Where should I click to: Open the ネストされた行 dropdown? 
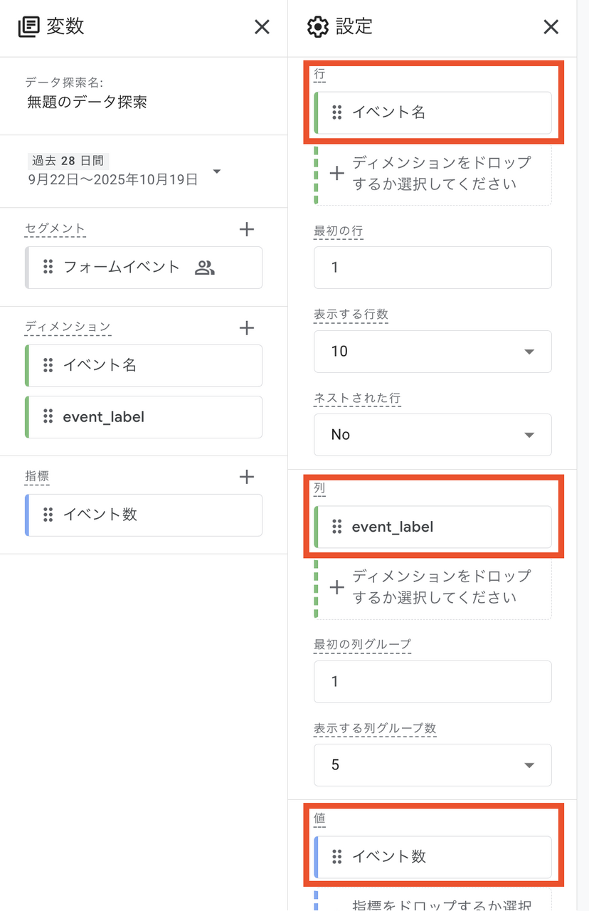point(433,434)
